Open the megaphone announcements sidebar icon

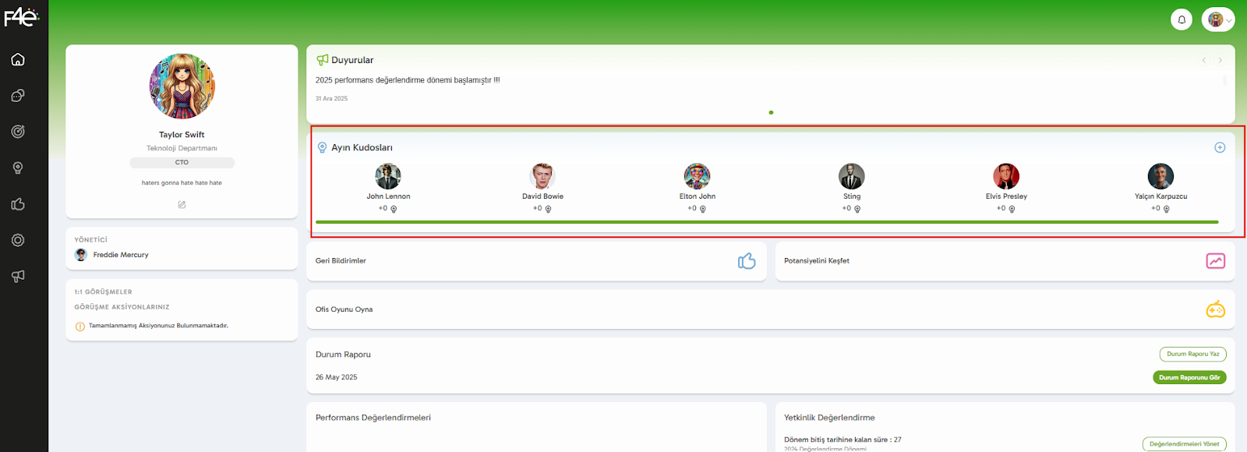[x=18, y=276]
